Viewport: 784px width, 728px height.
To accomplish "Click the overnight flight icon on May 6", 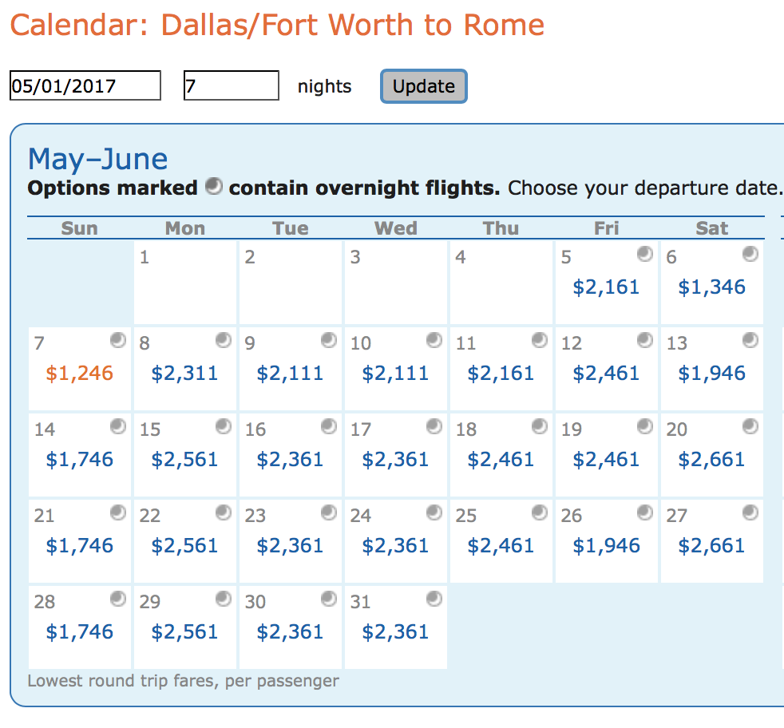I will point(750,254).
